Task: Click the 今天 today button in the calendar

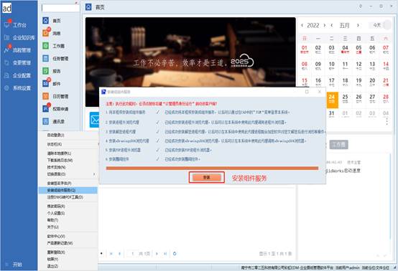Action: [x=377, y=25]
